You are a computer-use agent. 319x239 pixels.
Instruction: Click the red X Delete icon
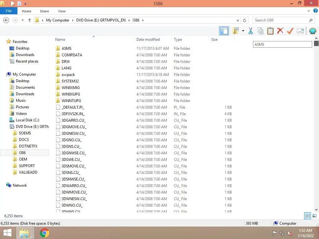[x=280, y=31]
